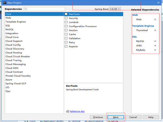Remove JDBC from selected dependencies
The image size is (163, 122).
[x=155, y=46]
